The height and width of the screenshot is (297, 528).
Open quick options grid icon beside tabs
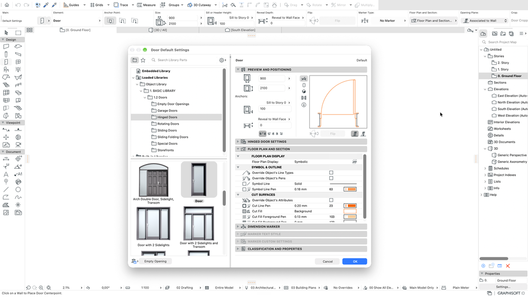coord(30,30)
